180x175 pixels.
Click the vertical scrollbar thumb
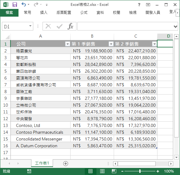(x=176, y=88)
